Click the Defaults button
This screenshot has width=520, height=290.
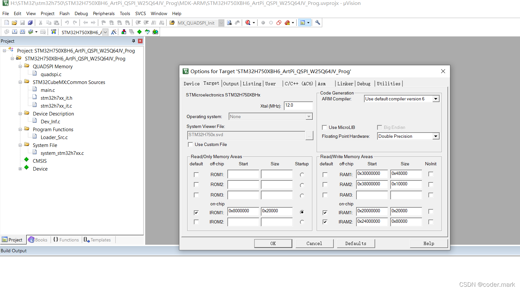point(356,243)
